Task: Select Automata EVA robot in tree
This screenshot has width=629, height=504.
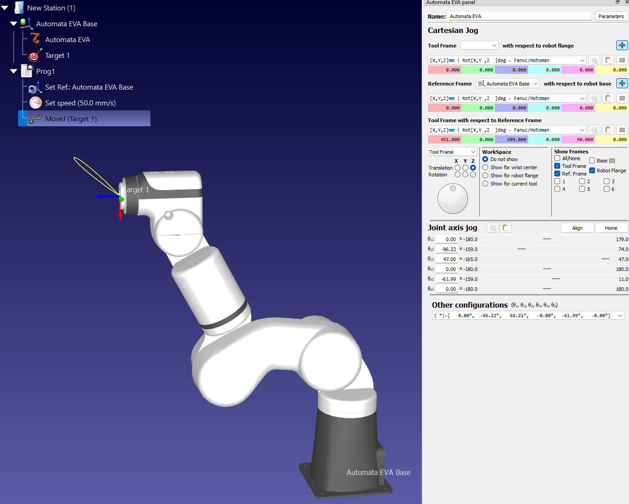Action: (67, 40)
